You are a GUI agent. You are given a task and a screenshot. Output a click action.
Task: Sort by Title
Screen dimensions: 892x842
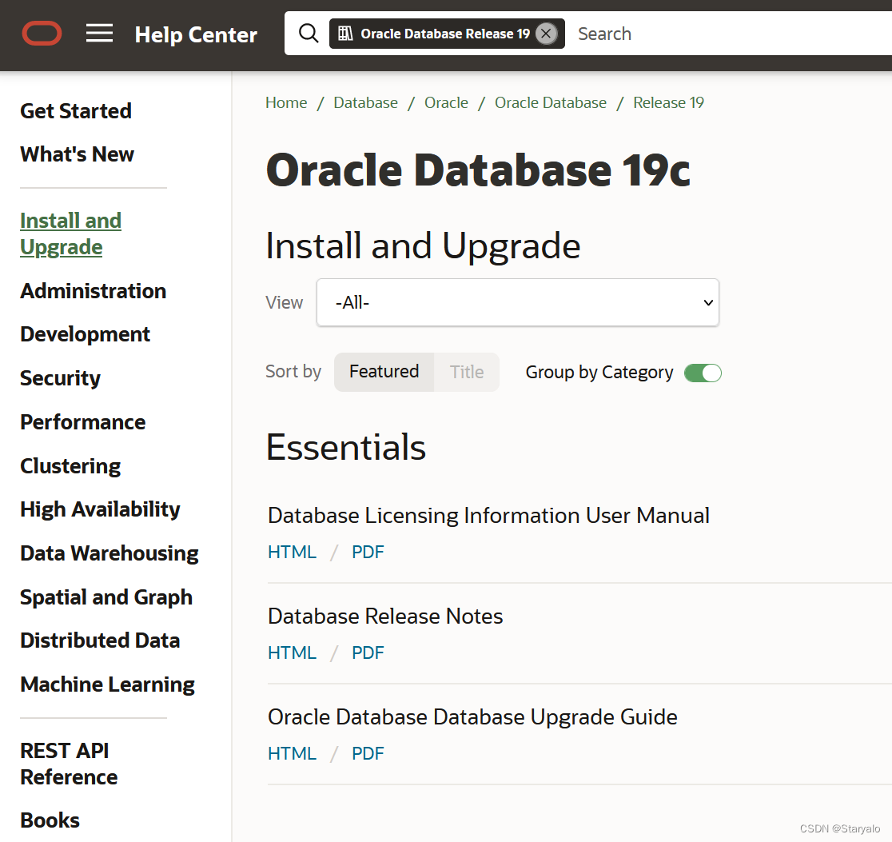point(467,372)
